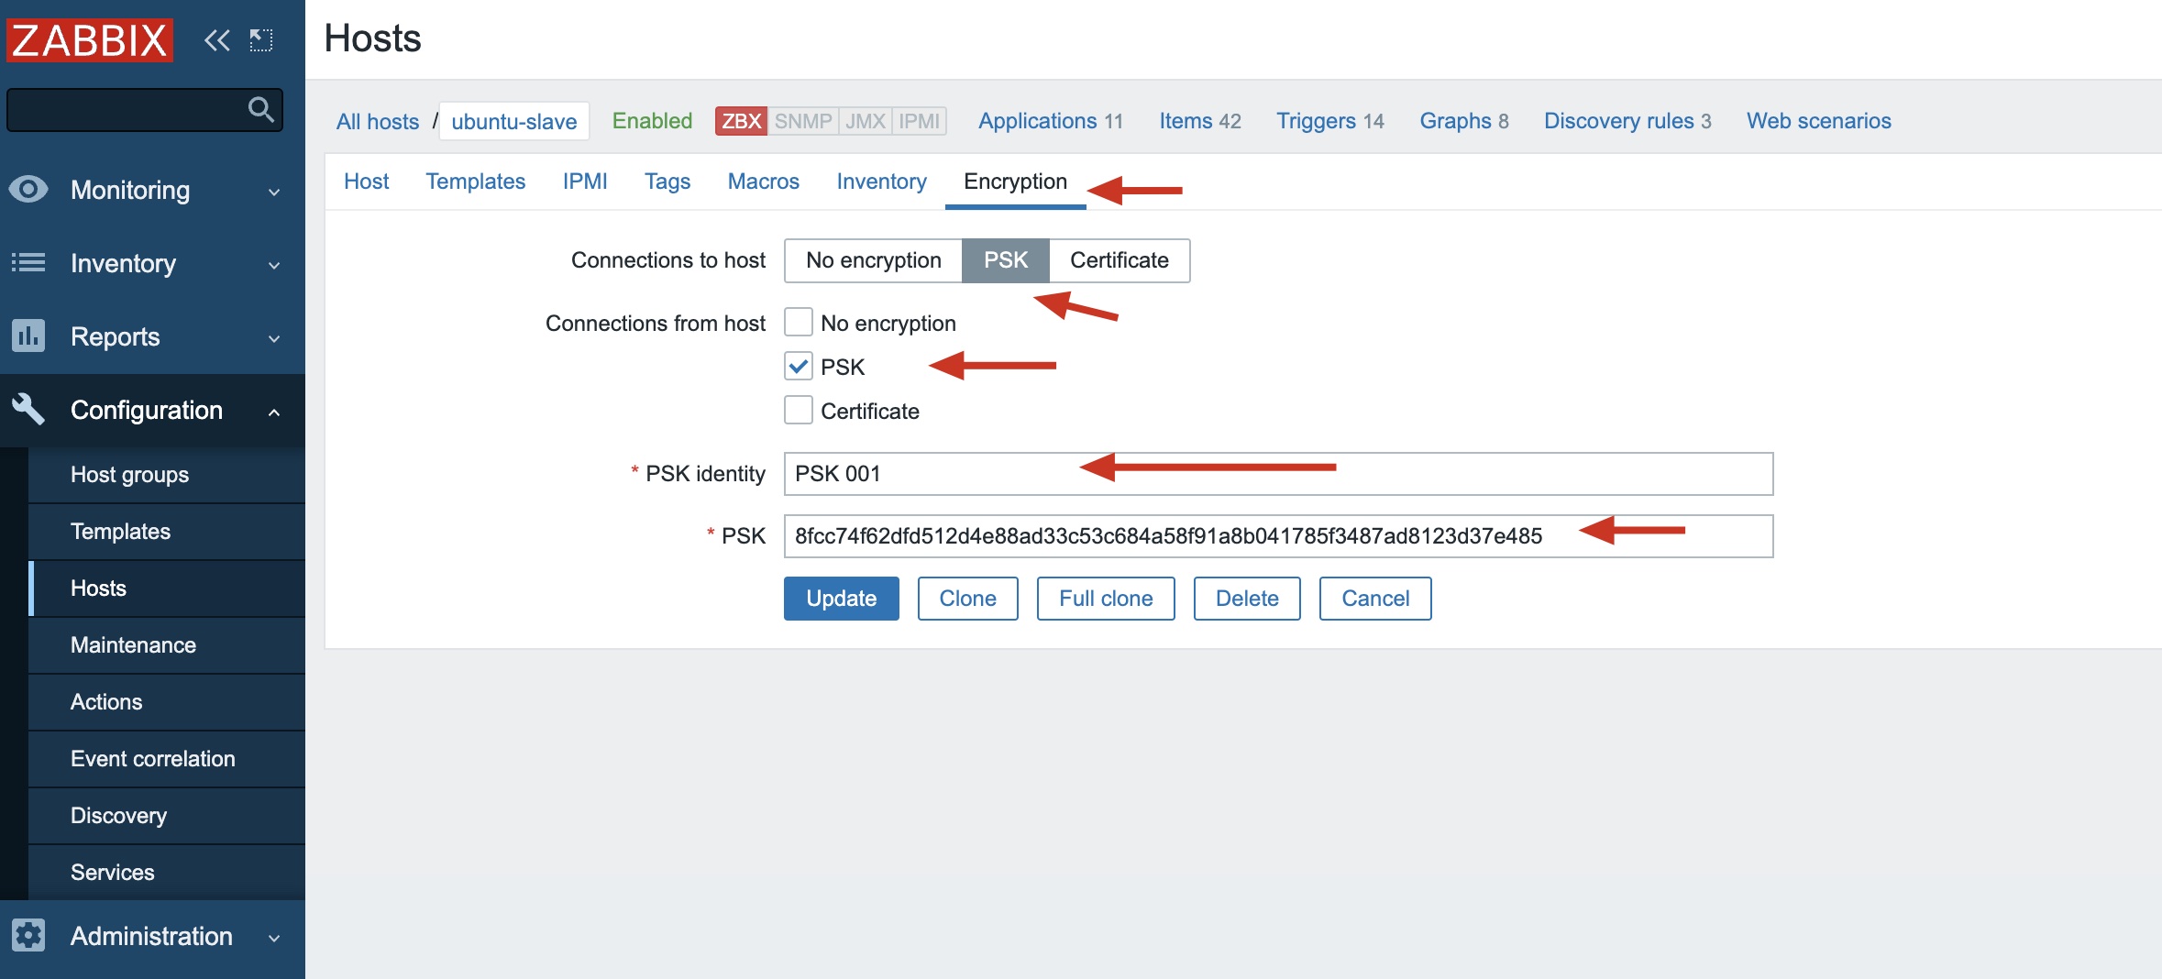The width and height of the screenshot is (2162, 979).
Task: Open Web scenarios link
Action: [x=1818, y=121]
